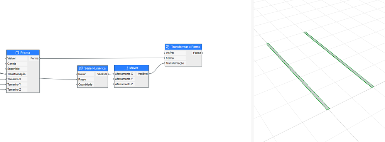This screenshot has height=142, width=385.
Task: Select the Transformar a Forma node title
Action: (x=186, y=47)
